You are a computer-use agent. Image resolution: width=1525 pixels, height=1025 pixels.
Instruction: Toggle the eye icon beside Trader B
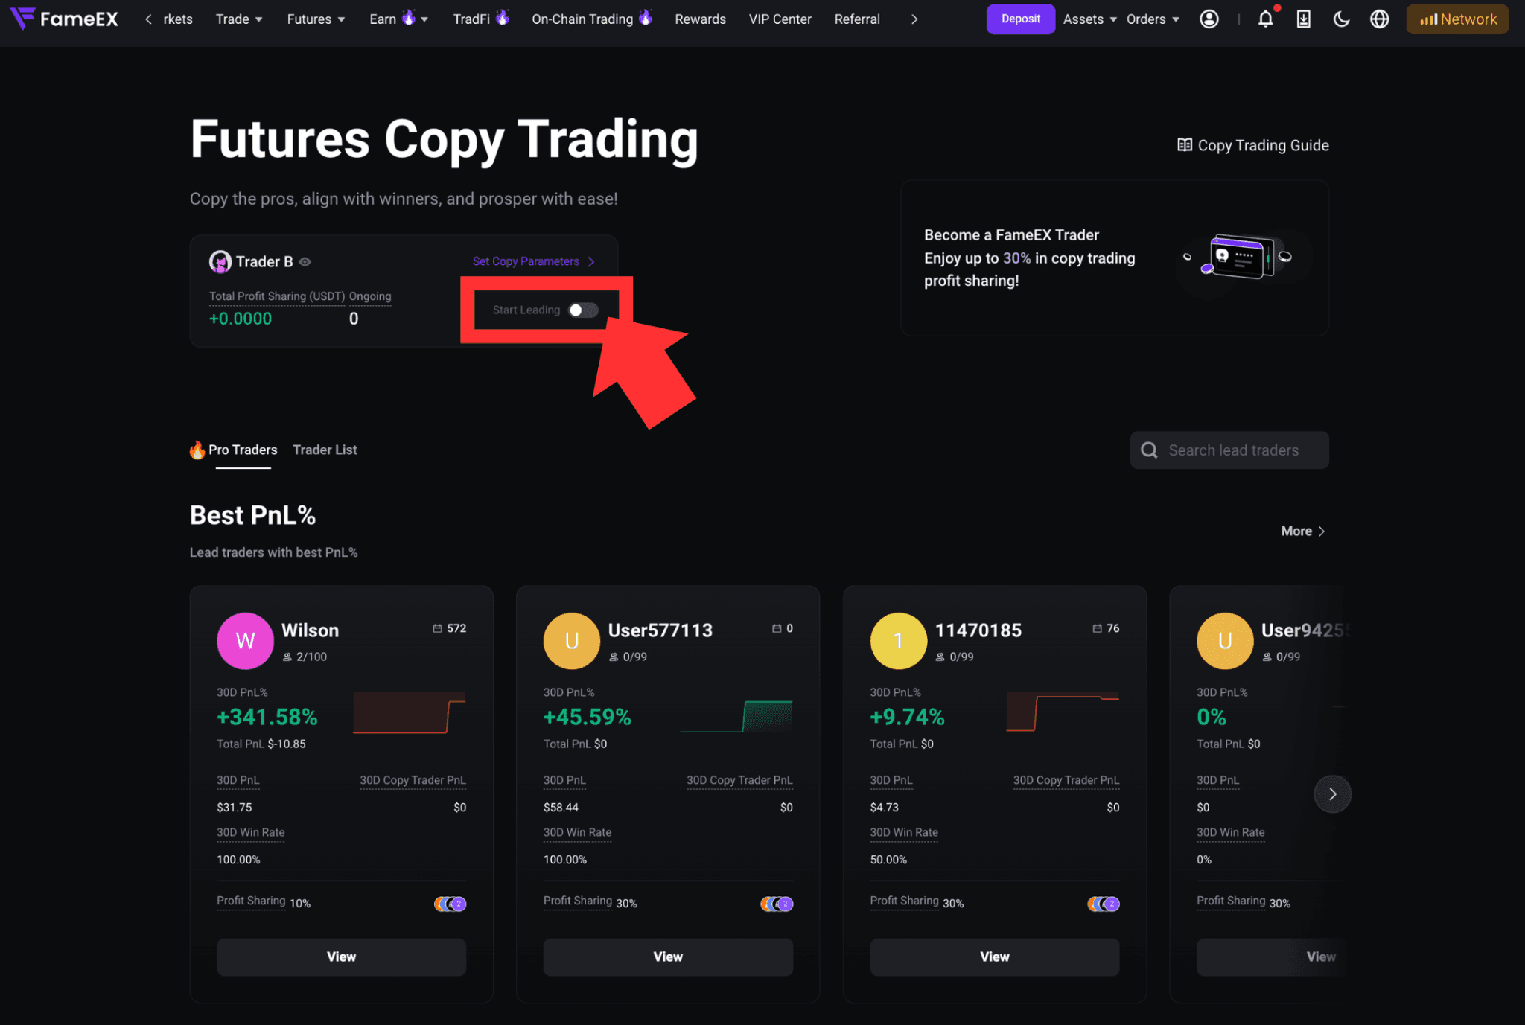pos(305,262)
